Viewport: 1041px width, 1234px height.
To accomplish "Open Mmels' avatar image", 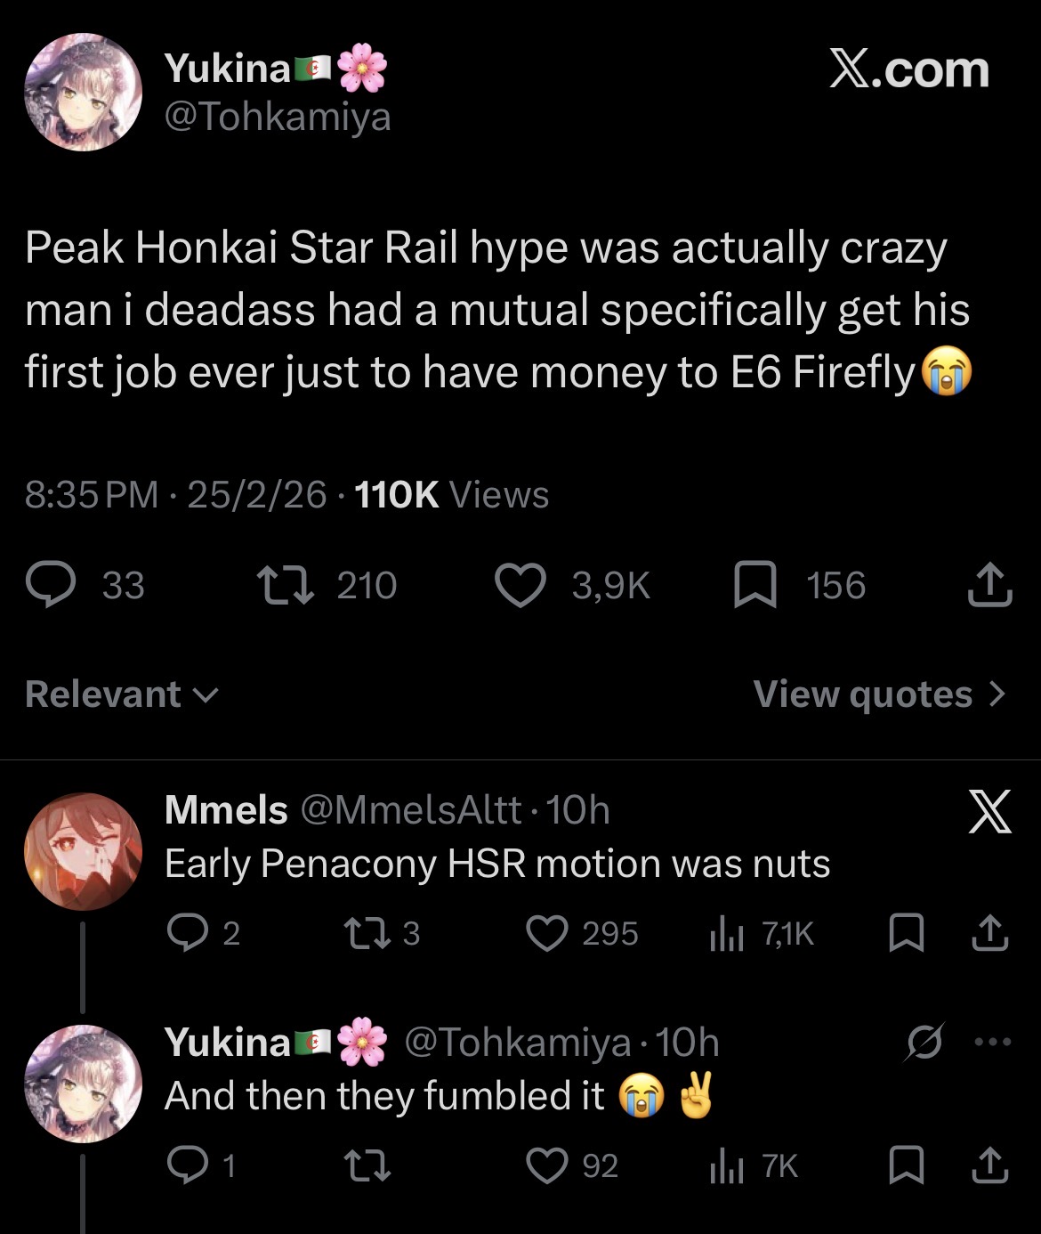I will [82, 851].
